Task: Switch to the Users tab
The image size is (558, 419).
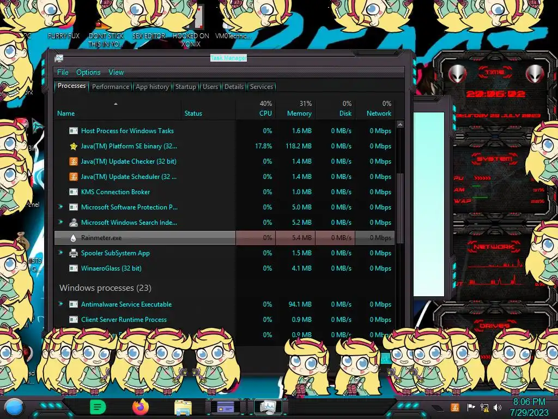Action: click(x=210, y=87)
